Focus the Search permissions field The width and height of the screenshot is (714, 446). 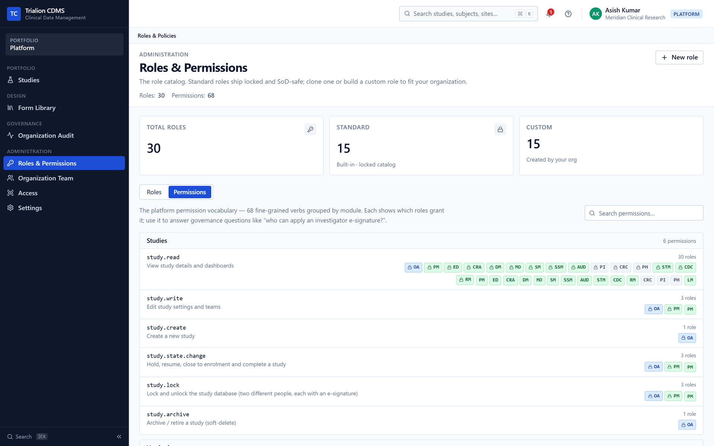644,213
